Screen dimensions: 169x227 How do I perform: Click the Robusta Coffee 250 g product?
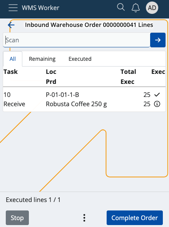(76, 104)
